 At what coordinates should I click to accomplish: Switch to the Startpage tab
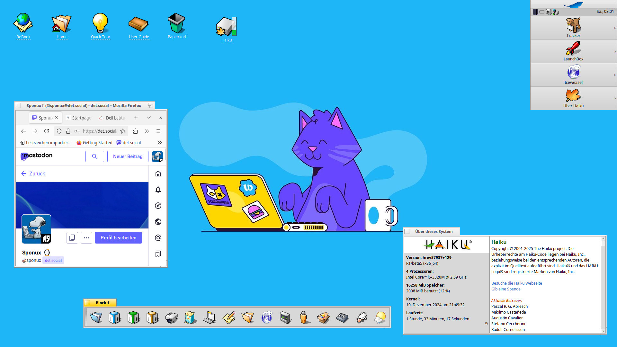[79, 118]
